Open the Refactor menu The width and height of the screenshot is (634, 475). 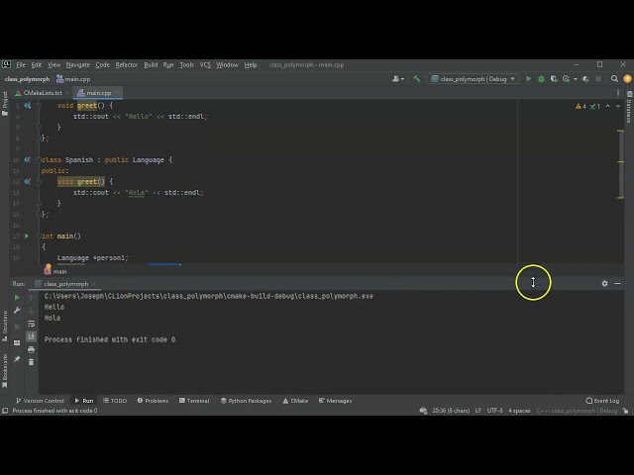127,64
